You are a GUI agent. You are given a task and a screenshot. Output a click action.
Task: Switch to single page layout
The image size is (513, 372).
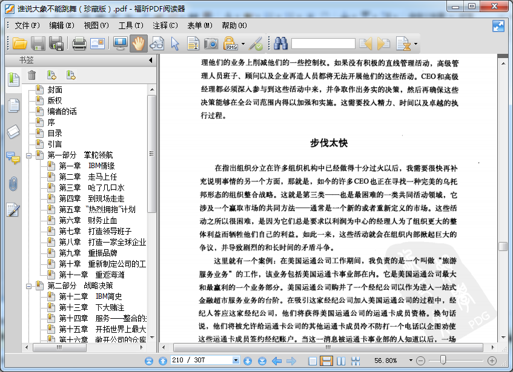point(313,361)
